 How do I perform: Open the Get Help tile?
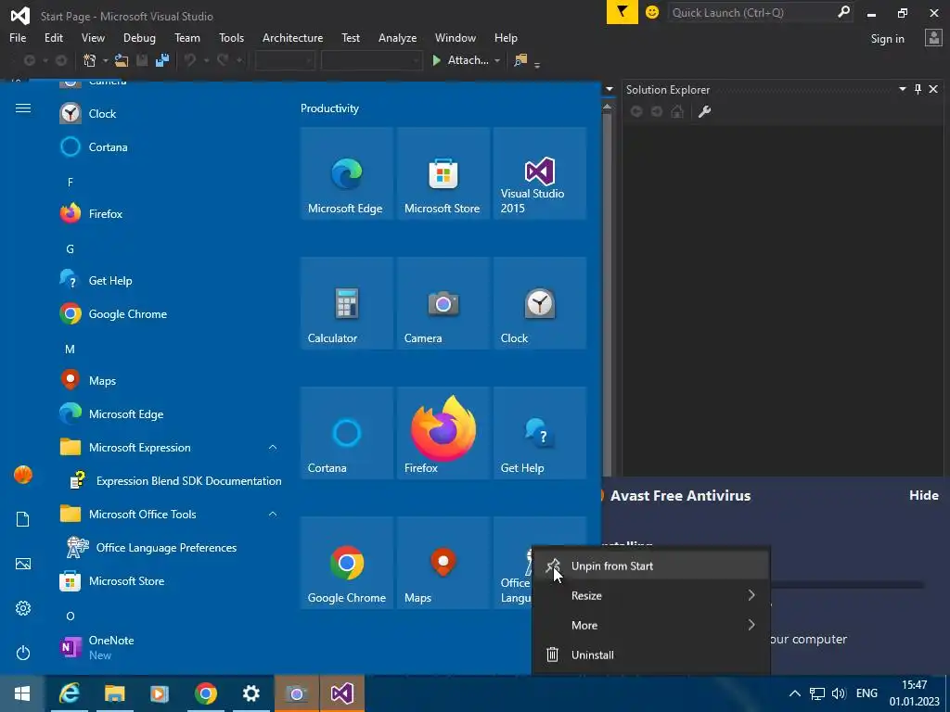[x=540, y=433]
